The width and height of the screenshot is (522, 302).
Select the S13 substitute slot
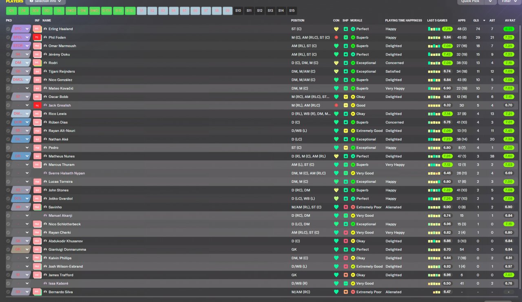270,11
